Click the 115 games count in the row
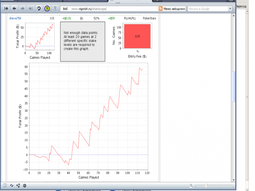The width and height of the screenshot is (255, 191). pyautogui.click(x=52, y=18)
